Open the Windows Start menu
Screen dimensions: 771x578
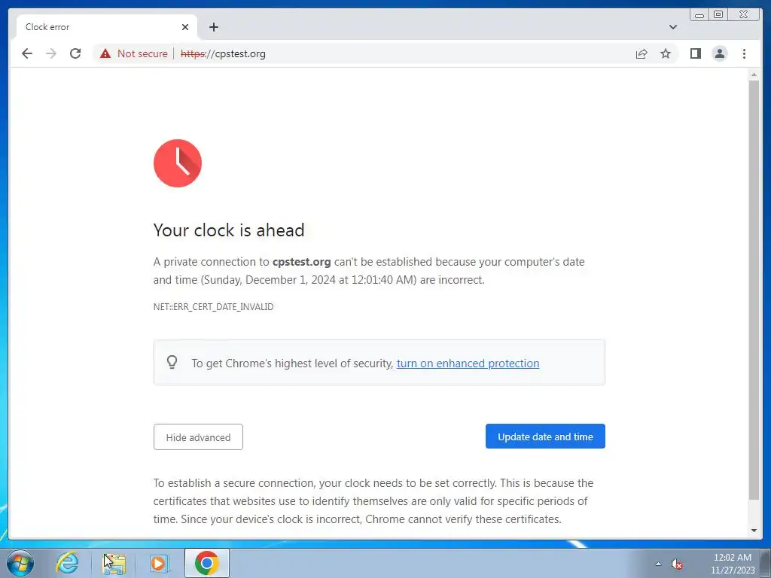coord(20,563)
